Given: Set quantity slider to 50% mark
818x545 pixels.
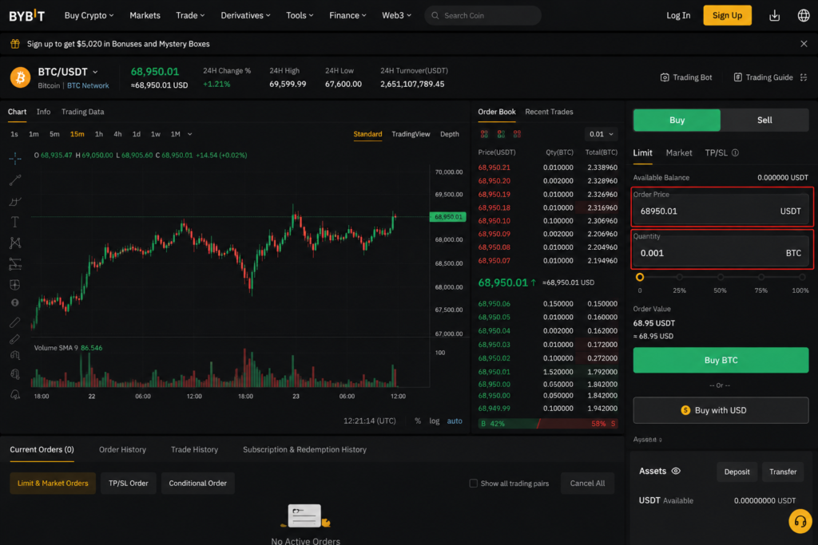Looking at the screenshot, I should (x=721, y=277).
